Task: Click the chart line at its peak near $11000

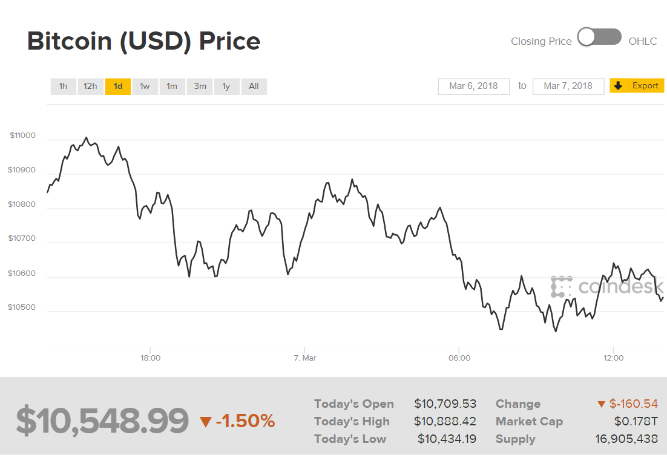Action: tap(87, 138)
